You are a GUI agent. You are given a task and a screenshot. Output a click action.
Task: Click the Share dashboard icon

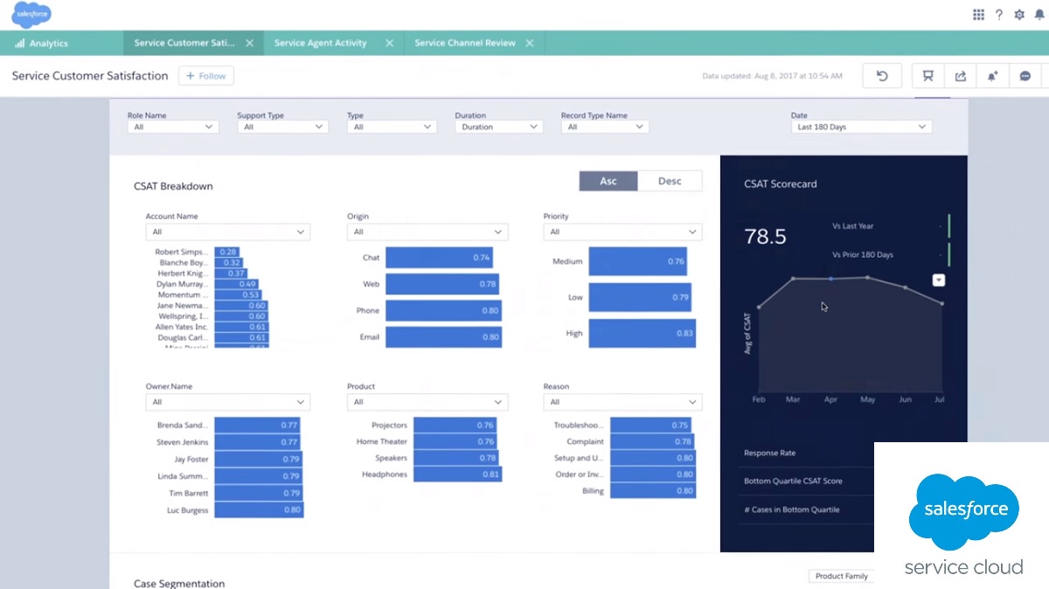point(960,76)
